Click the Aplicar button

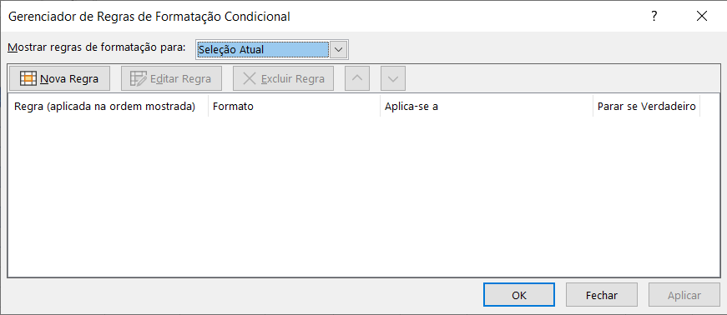pos(684,295)
